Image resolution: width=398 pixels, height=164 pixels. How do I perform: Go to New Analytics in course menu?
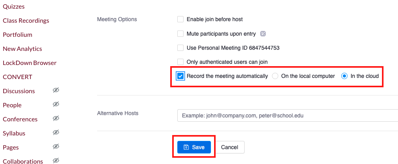(x=22, y=49)
